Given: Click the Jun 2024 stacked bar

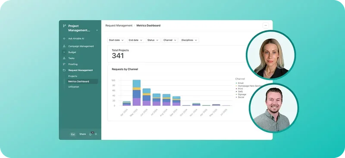Looking at the screenshot, I should pos(147,97).
